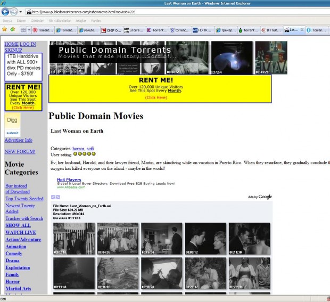Click the scifi category link
330x302 pixels.
[x=90, y=149]
